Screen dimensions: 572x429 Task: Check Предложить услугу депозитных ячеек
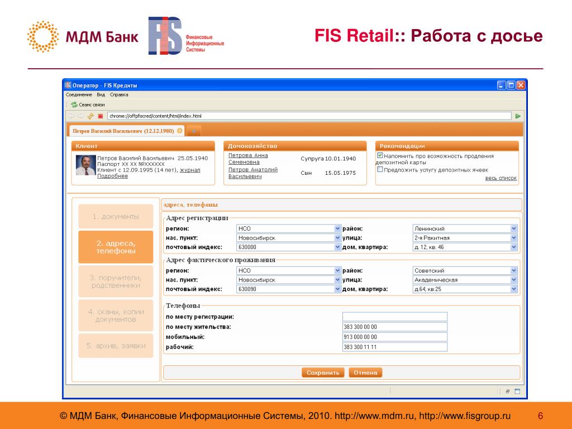380,169
